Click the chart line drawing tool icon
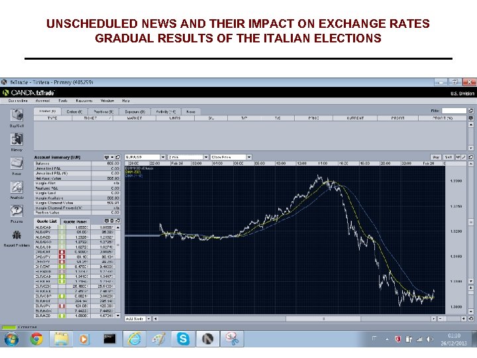The image size is (477, 358). click(464, 157)
